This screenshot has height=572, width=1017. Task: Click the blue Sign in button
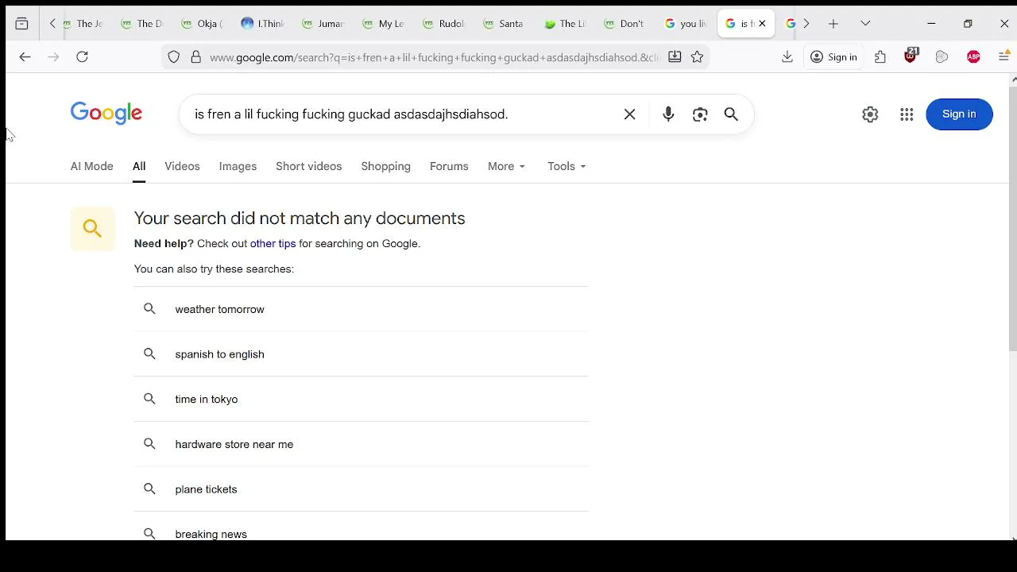(x=959, y=114)
